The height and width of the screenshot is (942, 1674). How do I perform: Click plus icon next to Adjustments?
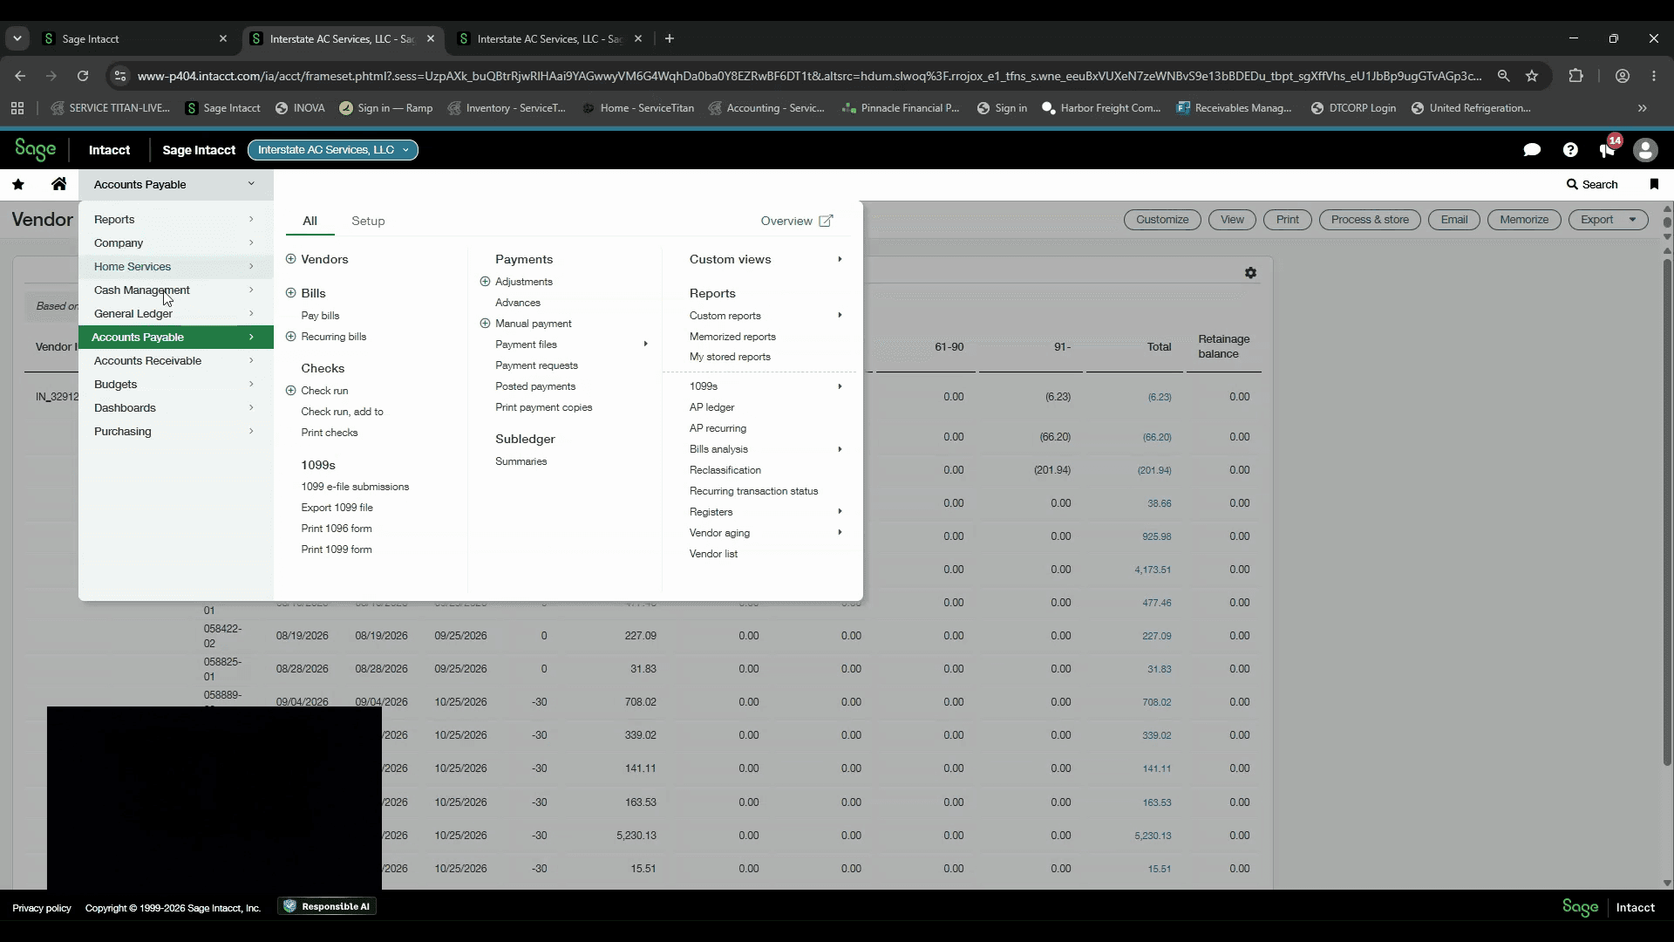(486, 282)
